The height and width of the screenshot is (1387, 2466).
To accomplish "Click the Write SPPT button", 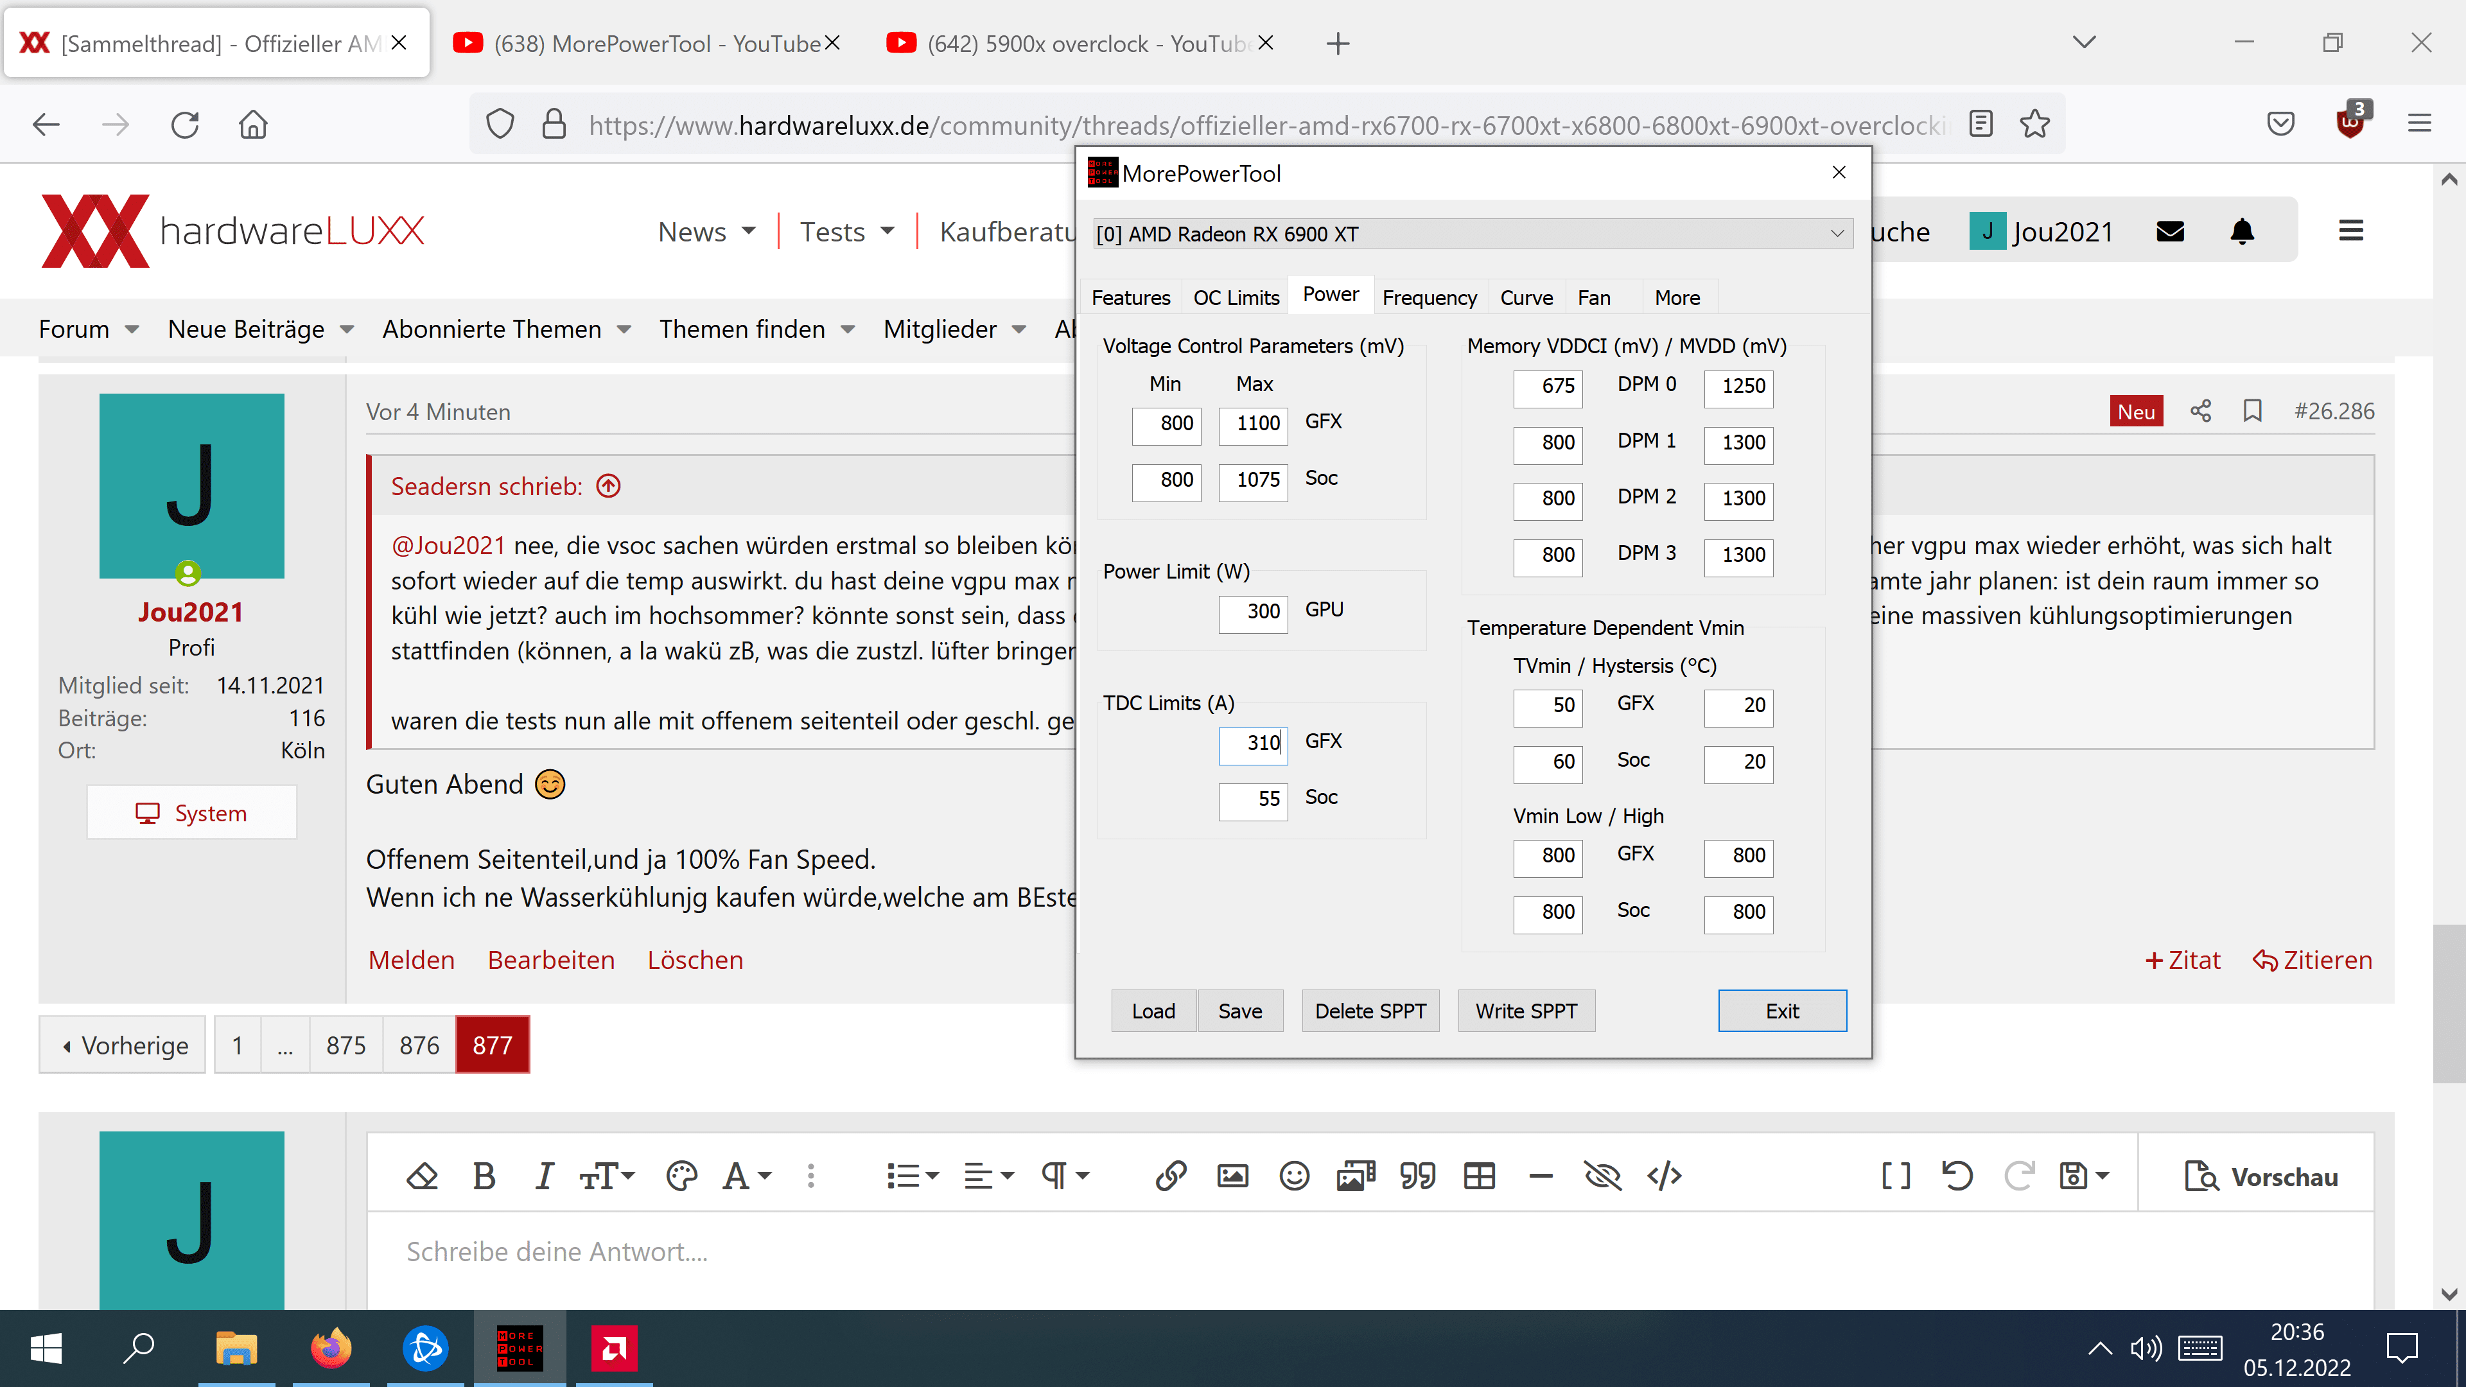I will (x=1526, y=1011).
